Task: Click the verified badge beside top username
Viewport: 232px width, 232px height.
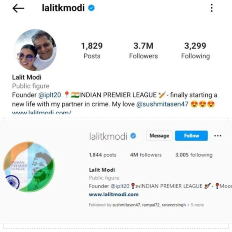Action: (x=91, y=8)
